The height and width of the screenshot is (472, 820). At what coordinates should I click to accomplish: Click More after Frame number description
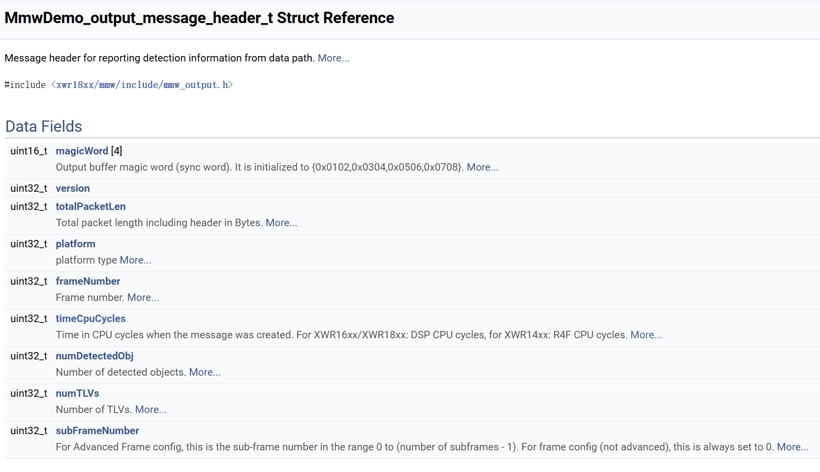pyautogui.click(x=143, y=297)
